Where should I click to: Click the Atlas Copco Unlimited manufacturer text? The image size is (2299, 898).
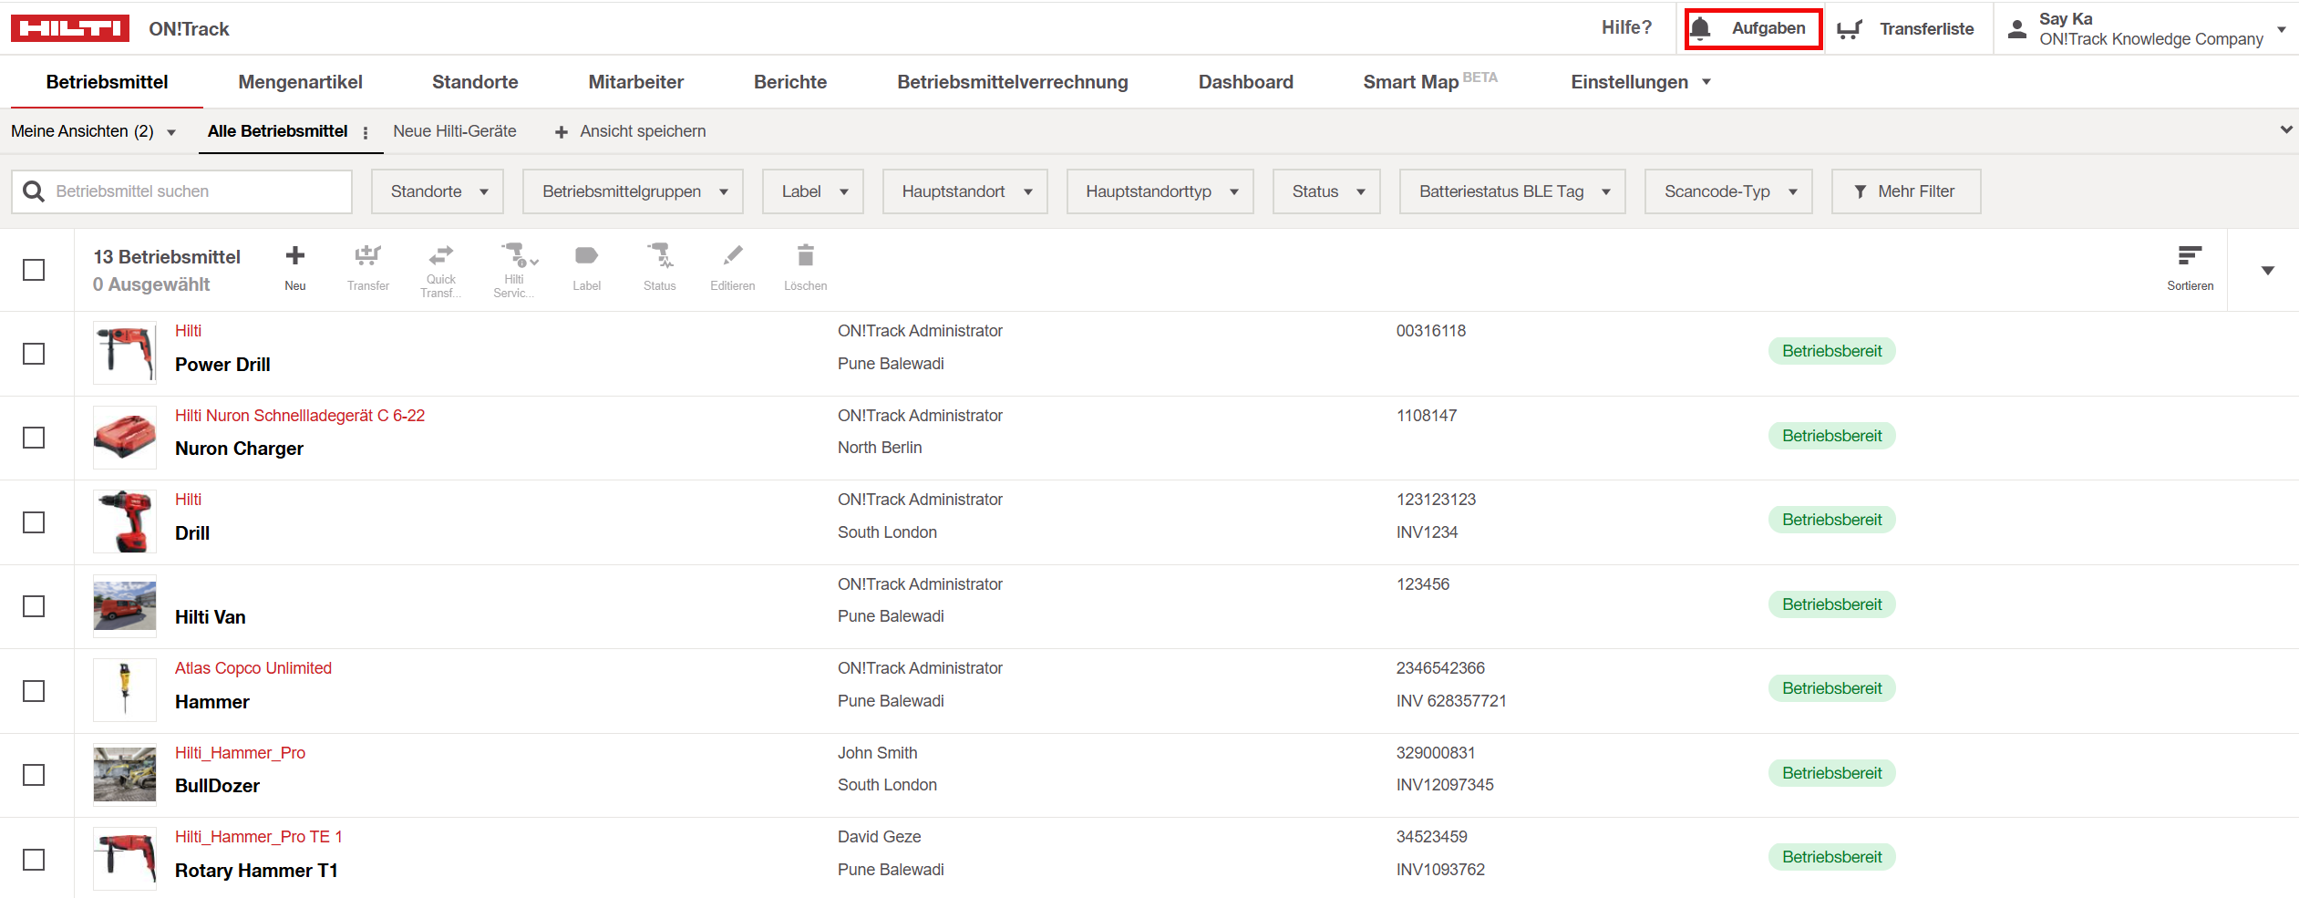click(x=253, y=668)
